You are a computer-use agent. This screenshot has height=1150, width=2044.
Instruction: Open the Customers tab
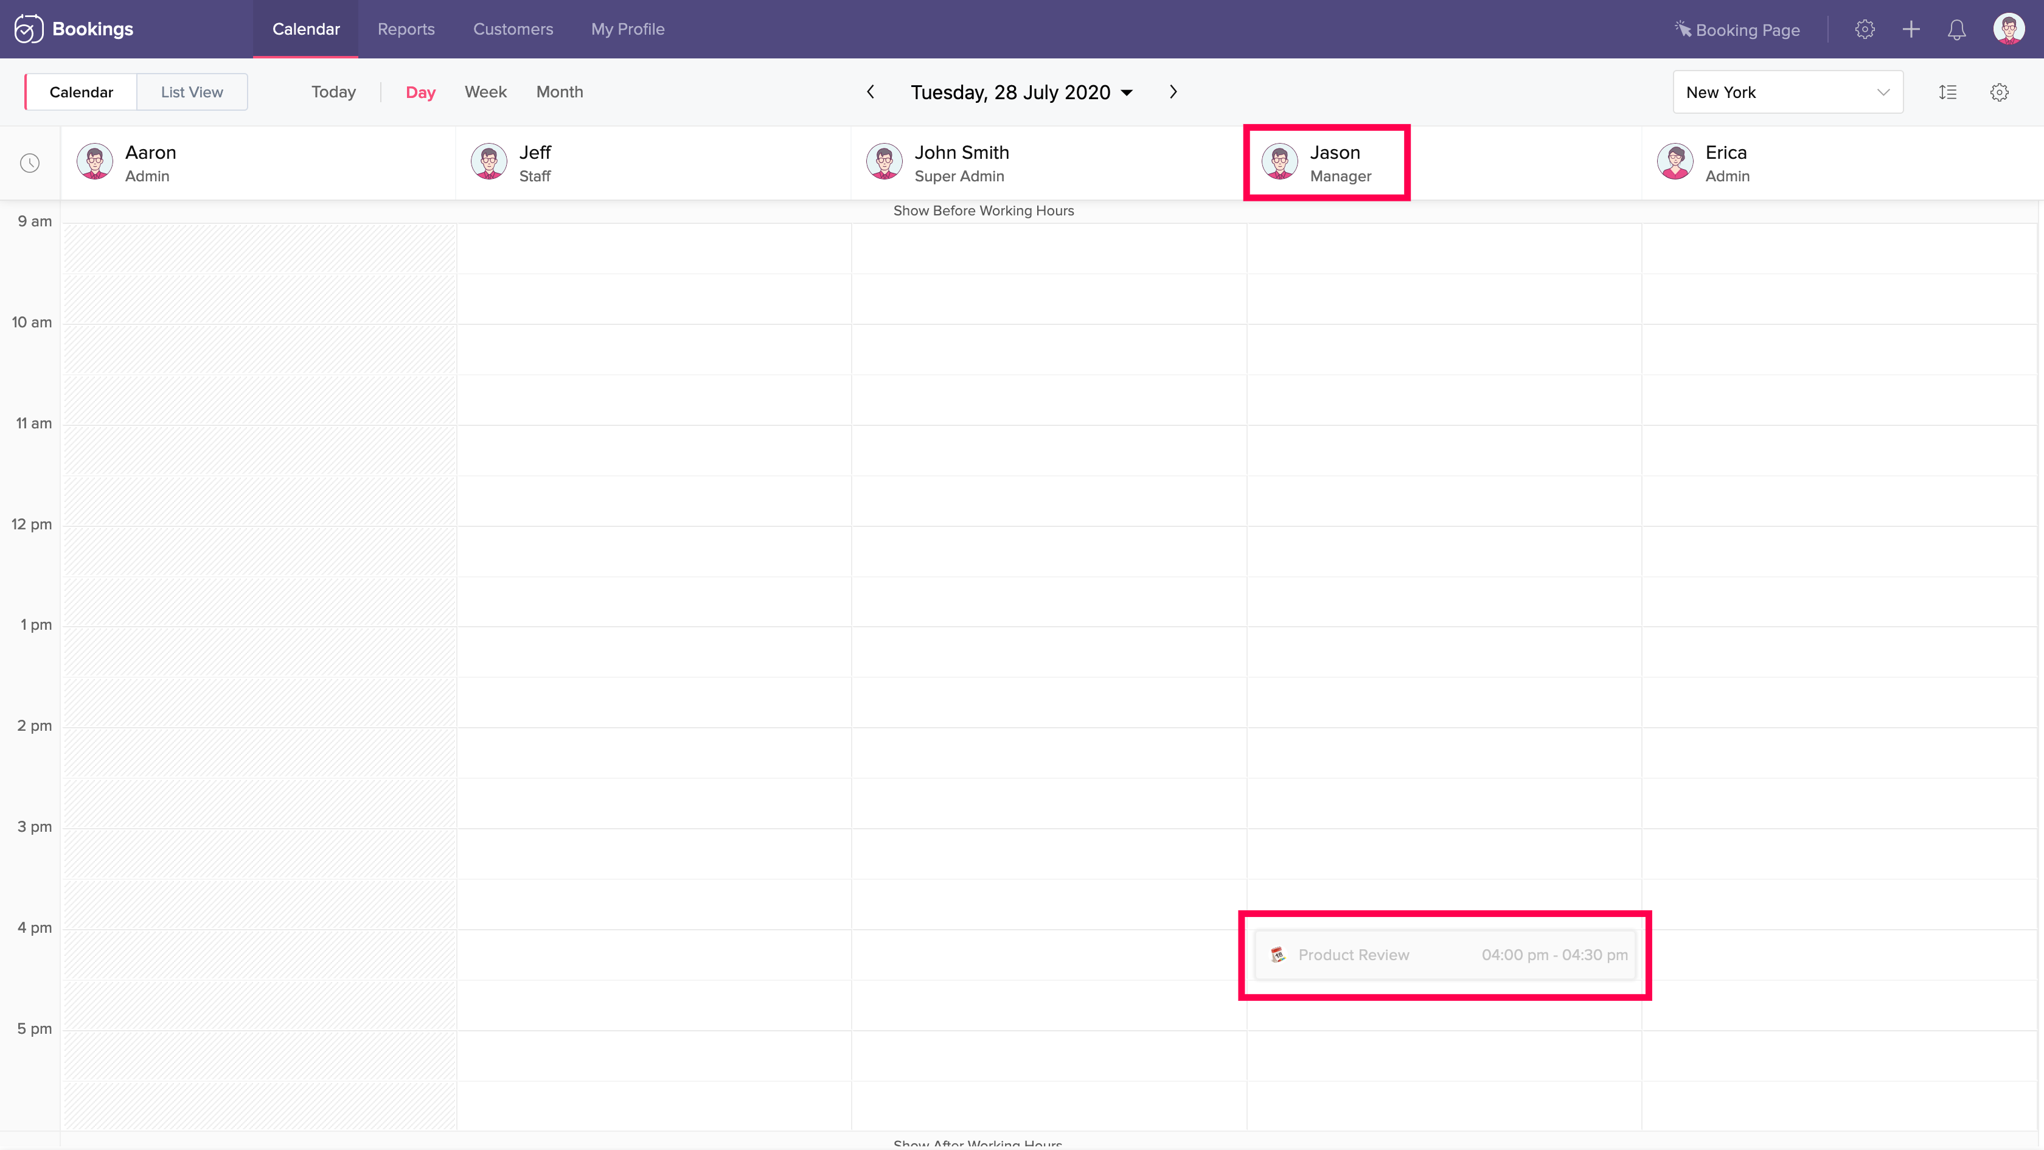[x=513, y=29]
